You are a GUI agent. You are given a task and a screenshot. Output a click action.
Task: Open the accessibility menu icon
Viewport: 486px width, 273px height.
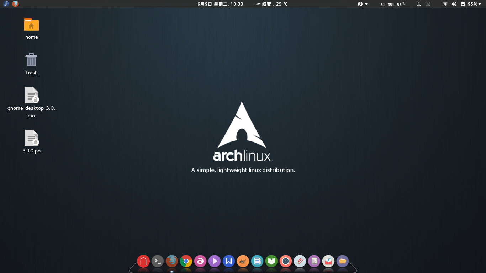(360, 4)
